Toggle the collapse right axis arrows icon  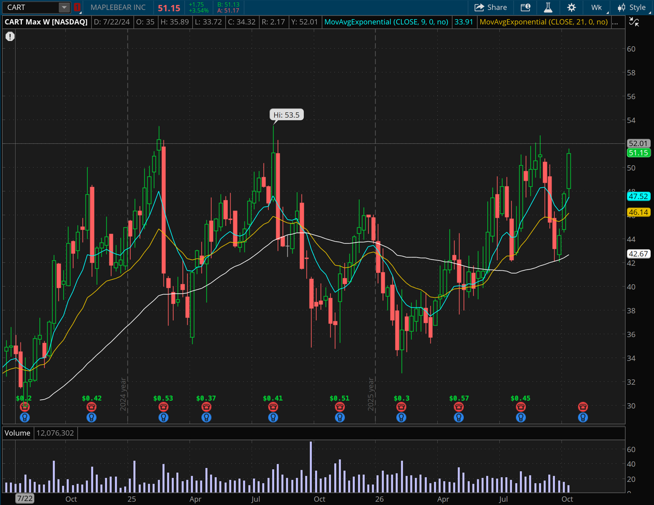click(x=634, y=22)
